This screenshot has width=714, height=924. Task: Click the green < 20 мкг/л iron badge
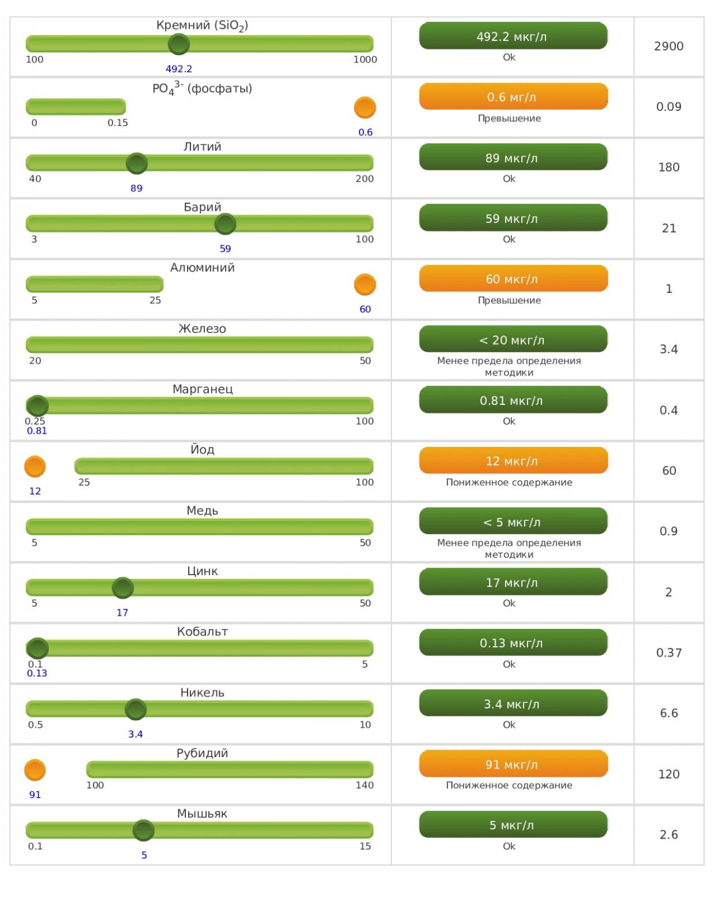pos(513,340)
